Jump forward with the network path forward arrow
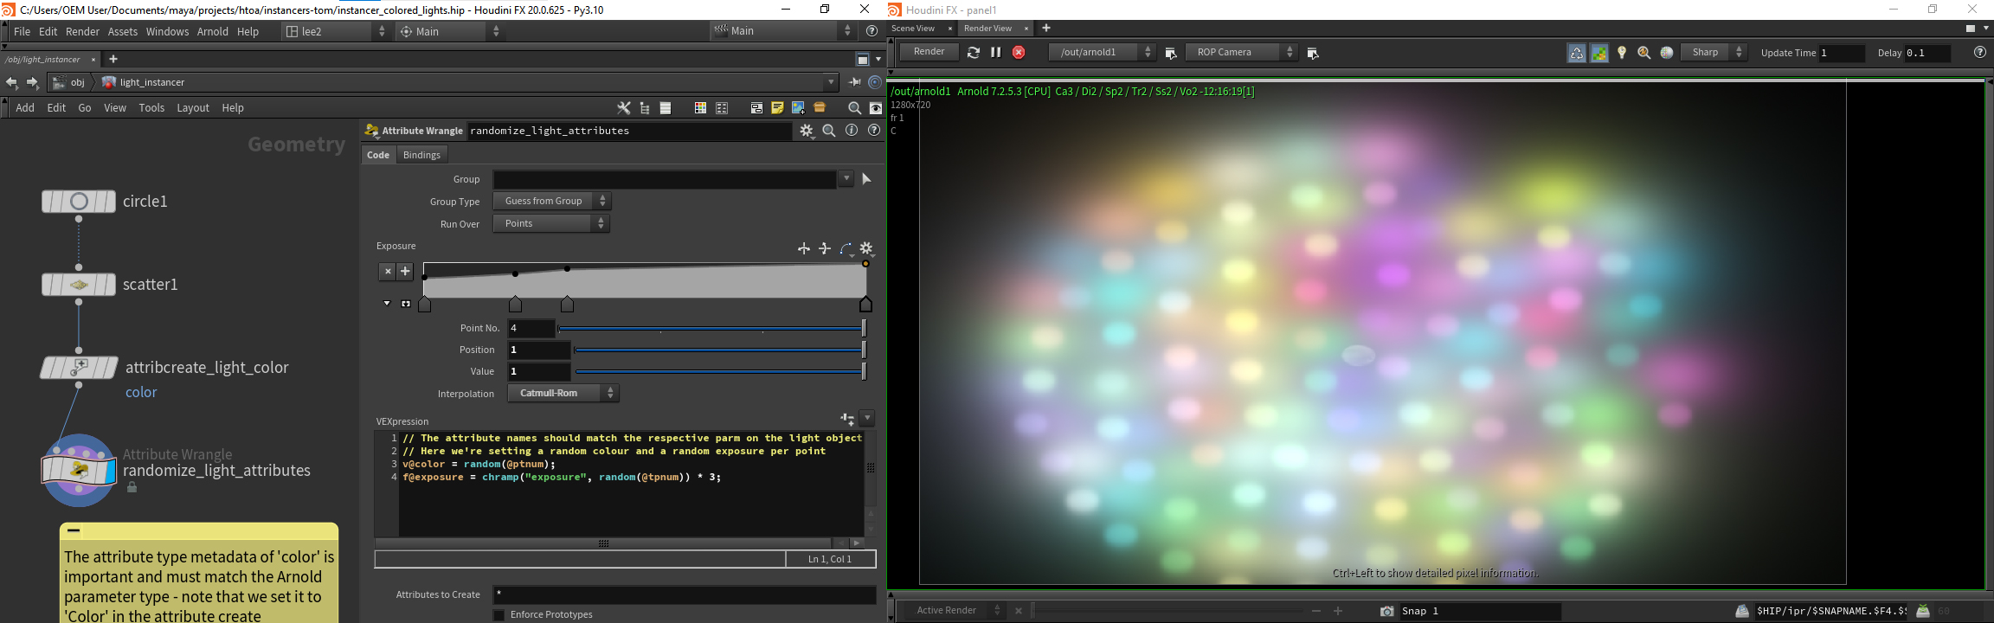1994x623 pixels. coord(32,82)
